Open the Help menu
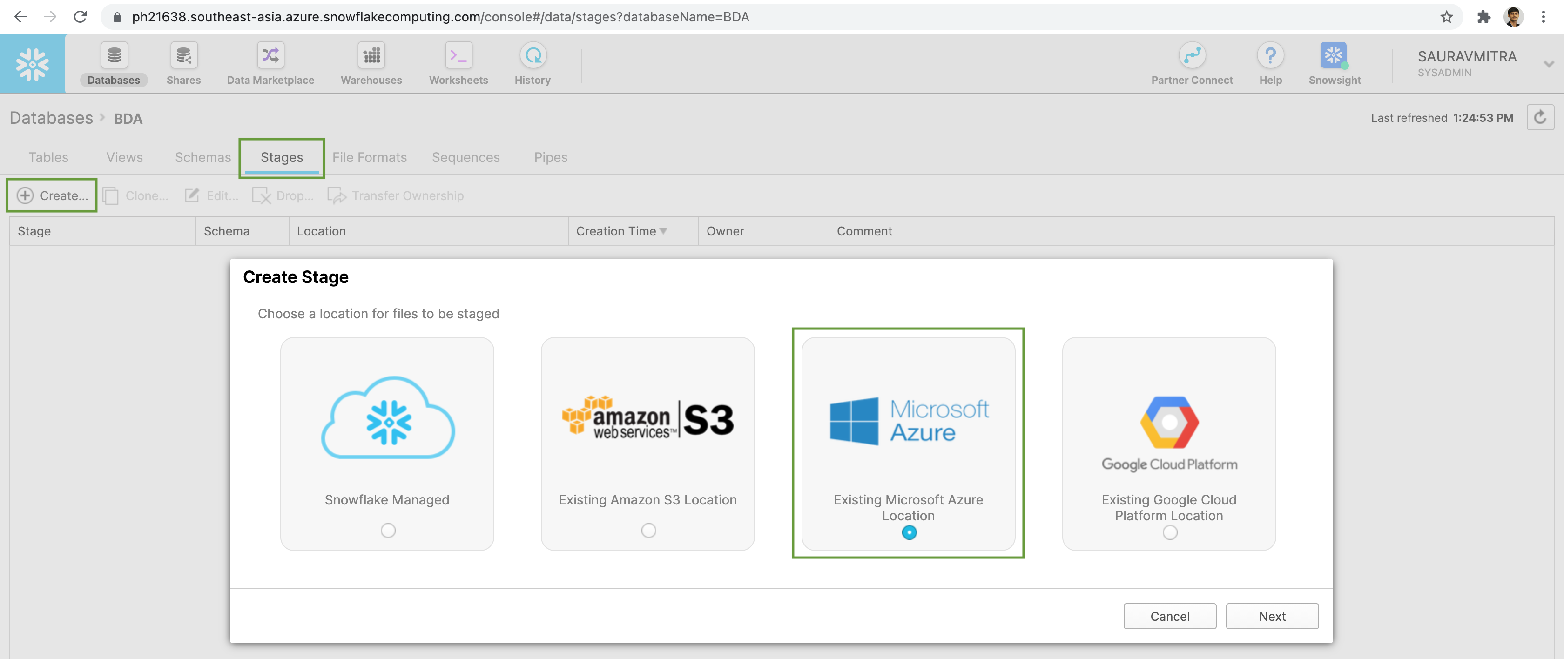This screenshot has height=659, width=1564. coord(1270,64)
